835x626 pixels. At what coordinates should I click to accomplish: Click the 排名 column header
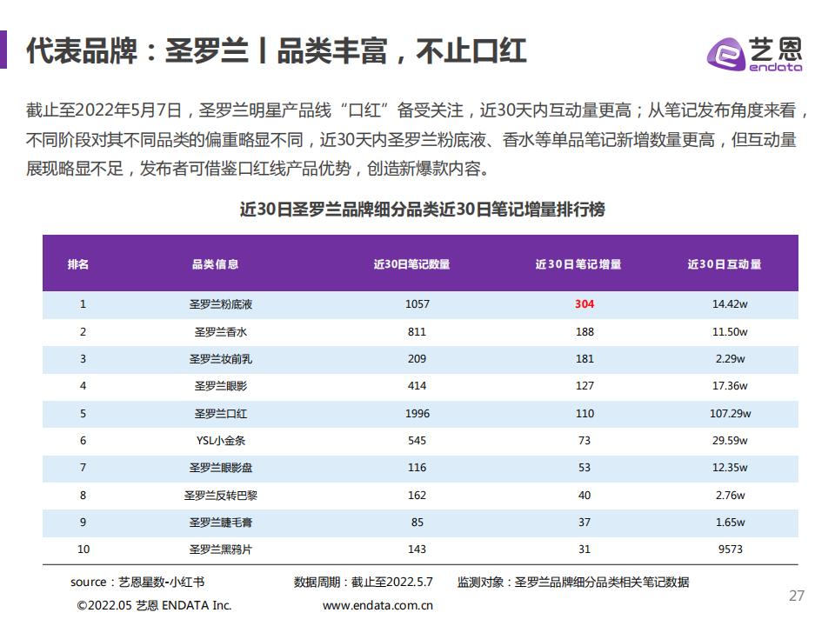click(78, 264)
